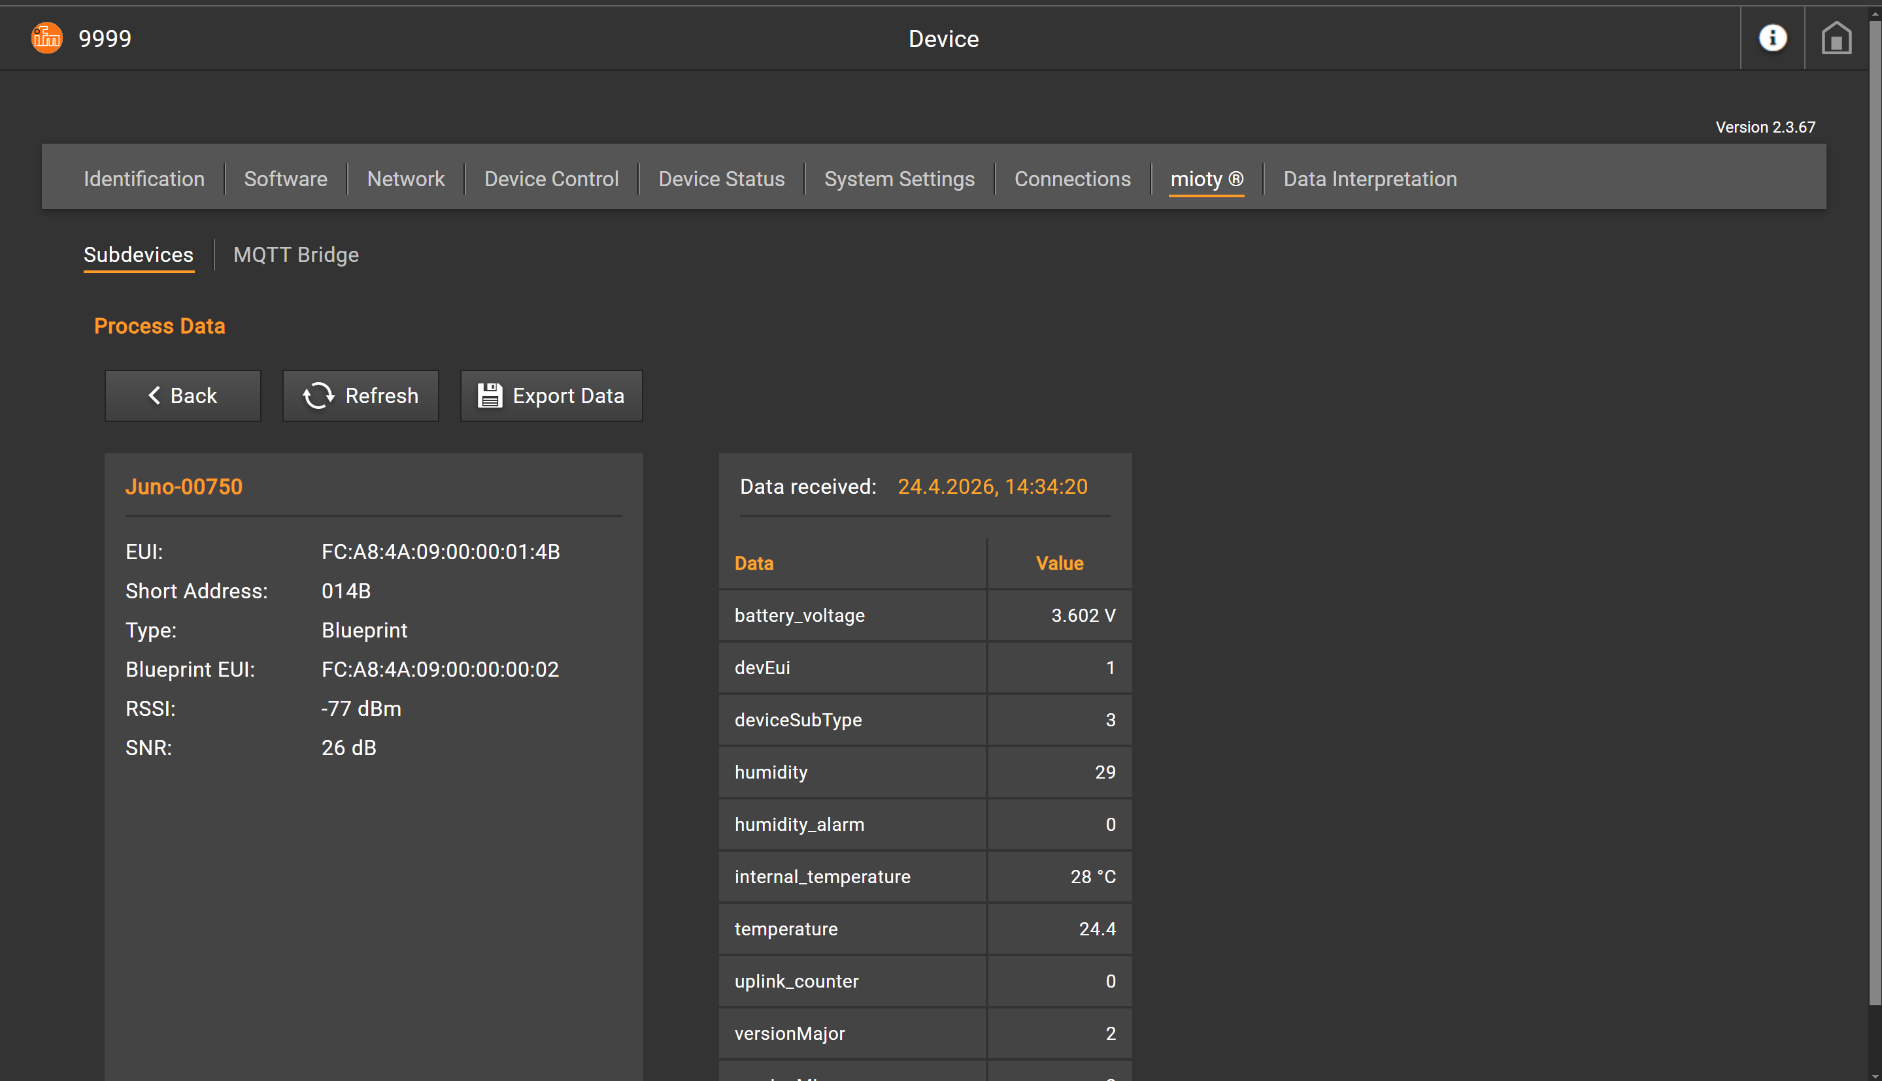Switch to System Settings tab

click(x=899, y=179)
